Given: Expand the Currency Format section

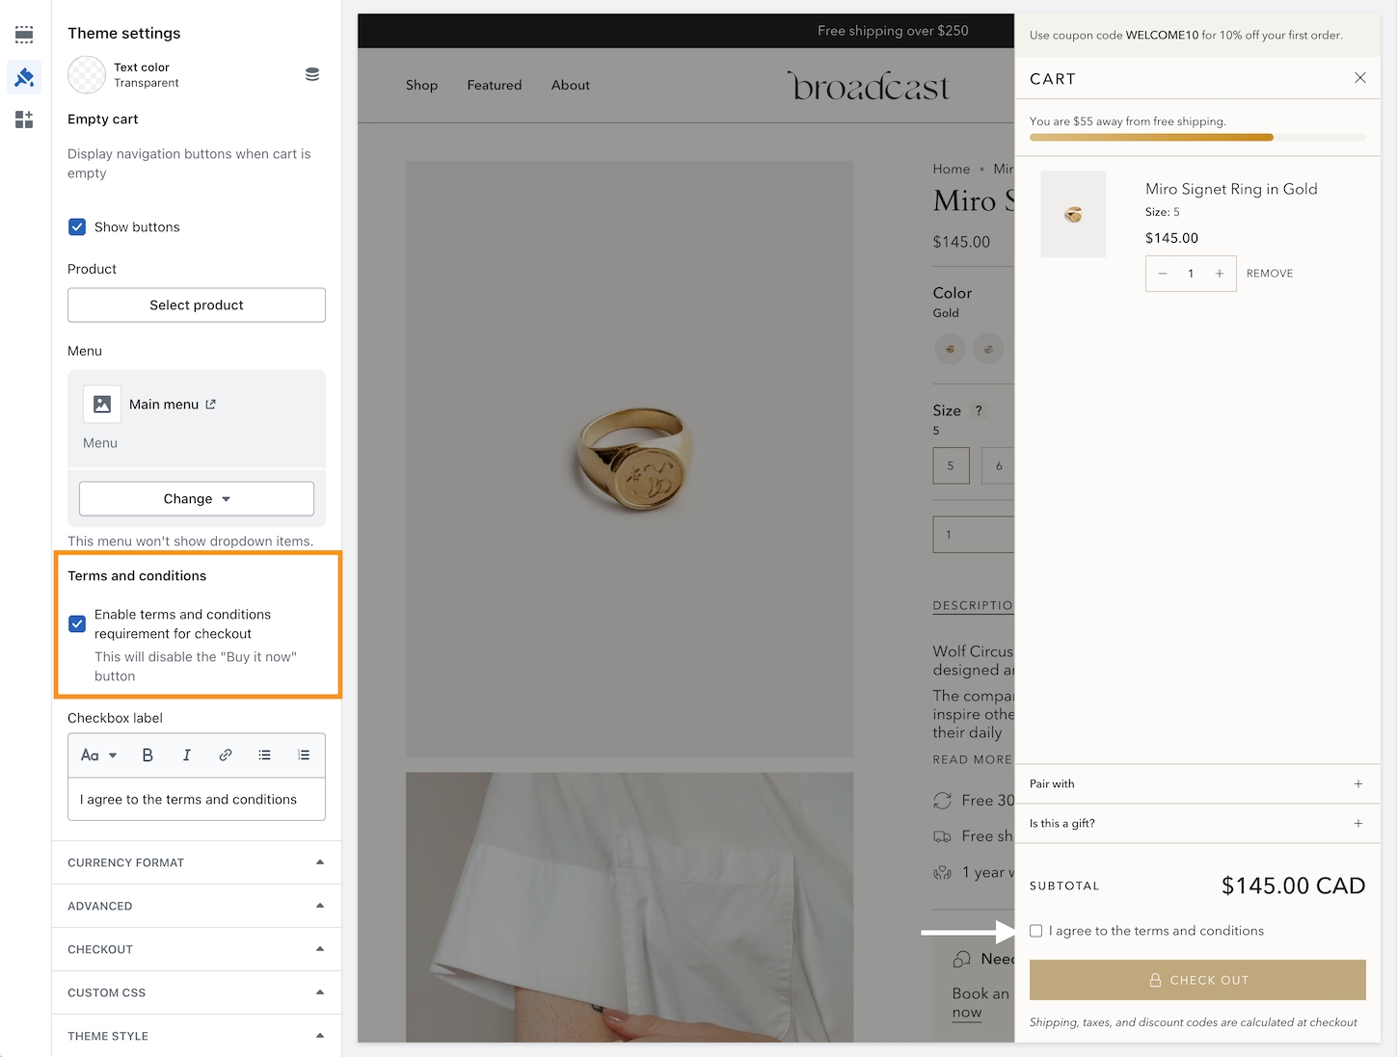Looking at the screenshot, I should point(197,862).
